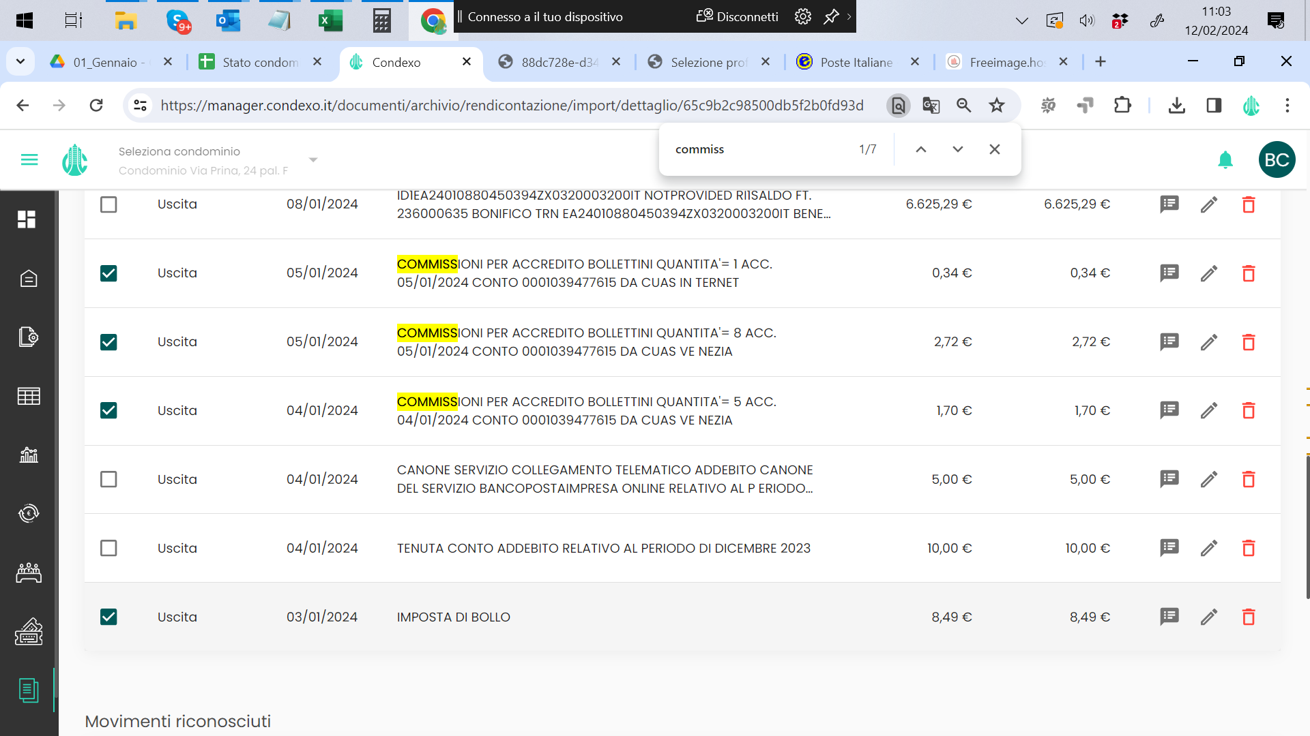The image size is (1310, 736).
Task: Switch to the Stato condom tab
Action: [x=259, y=62]
